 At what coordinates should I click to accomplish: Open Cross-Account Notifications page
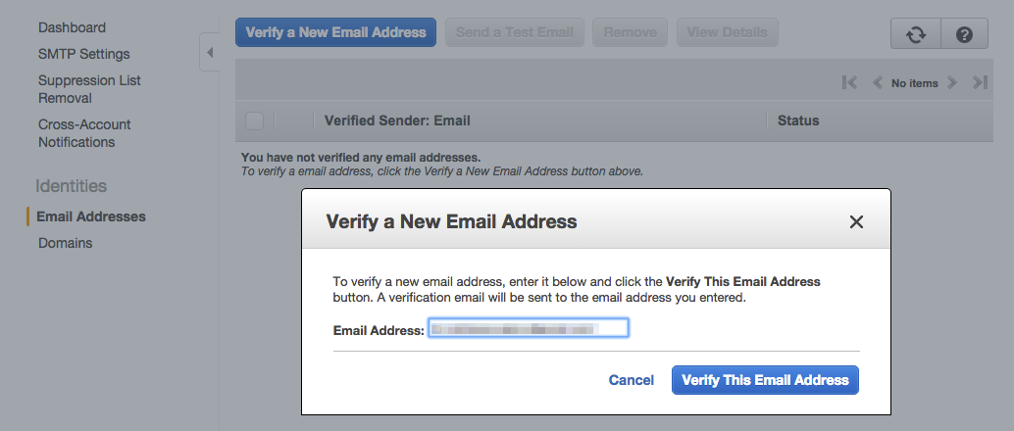click(84, 133)
